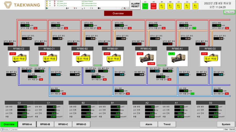Viewport: 236px width, 132px height.
Task: Switch to the RF880-D tab
Action: pos(81,124)
